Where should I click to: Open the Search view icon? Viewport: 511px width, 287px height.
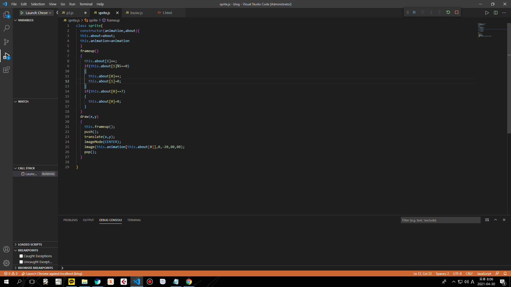point(6,28)
